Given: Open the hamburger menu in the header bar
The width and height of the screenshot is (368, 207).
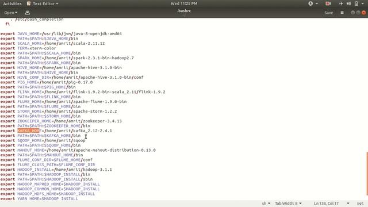Looking at the screenshot, I should (x=342, y=13).
